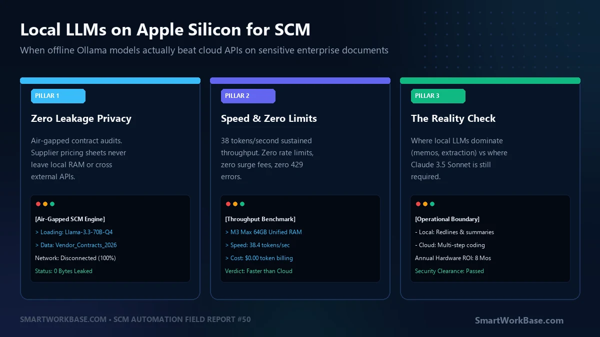Click the green bar atop Pillar 3 card
Viewport: 600px width, 337px height.
490,80
